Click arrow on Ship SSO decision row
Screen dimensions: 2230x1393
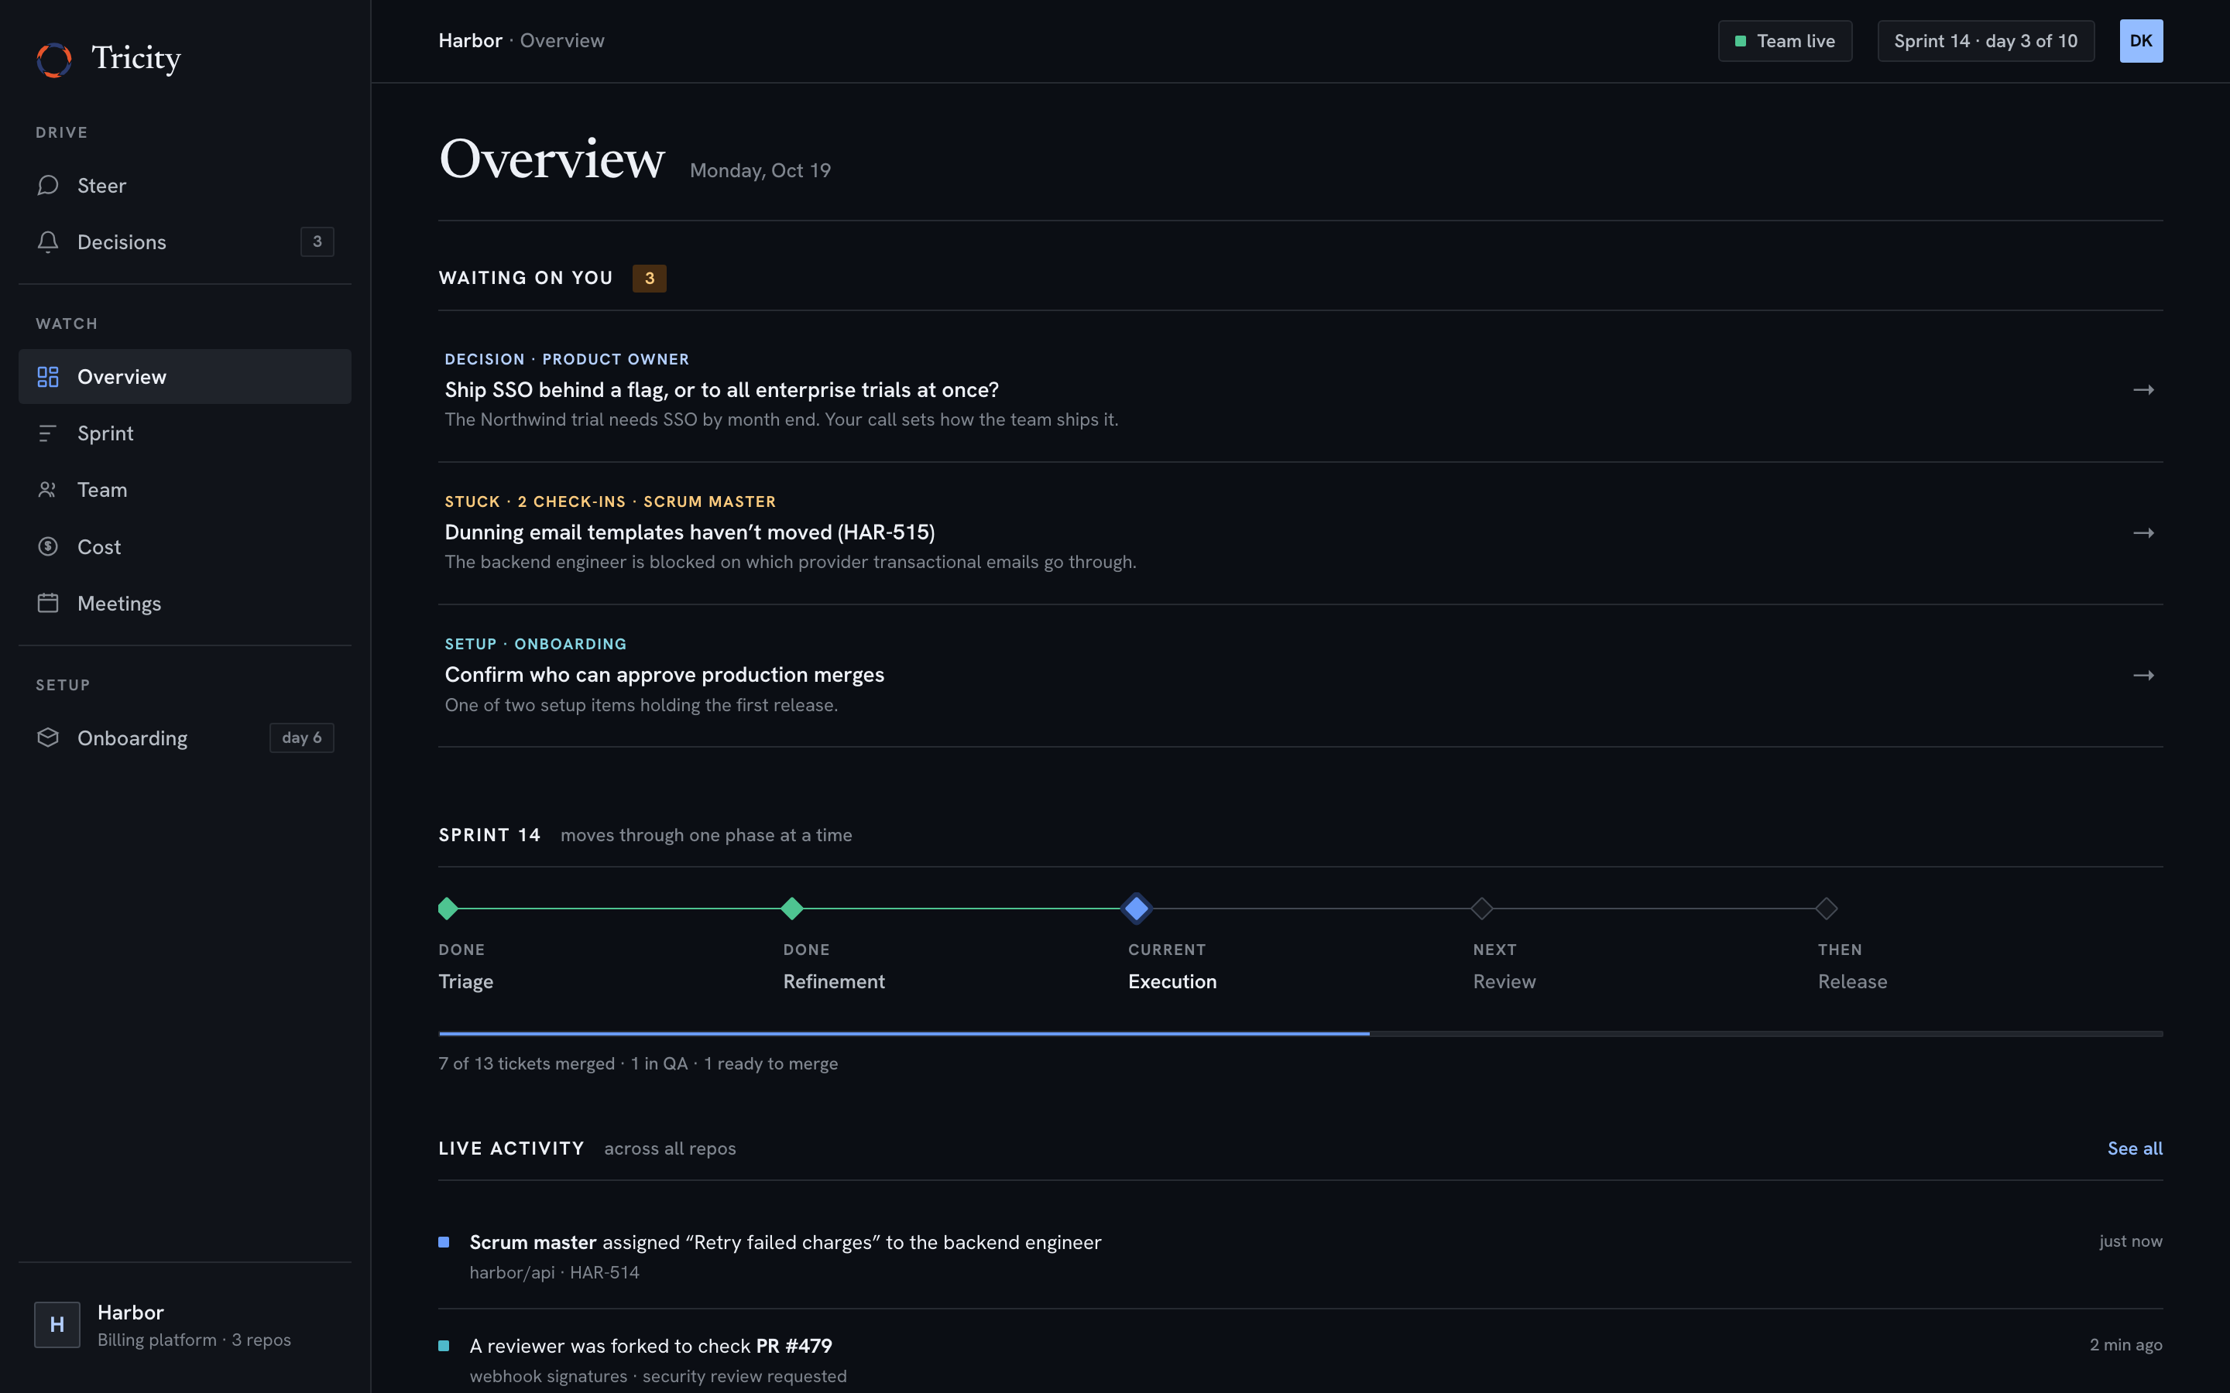coord(2143,391)
